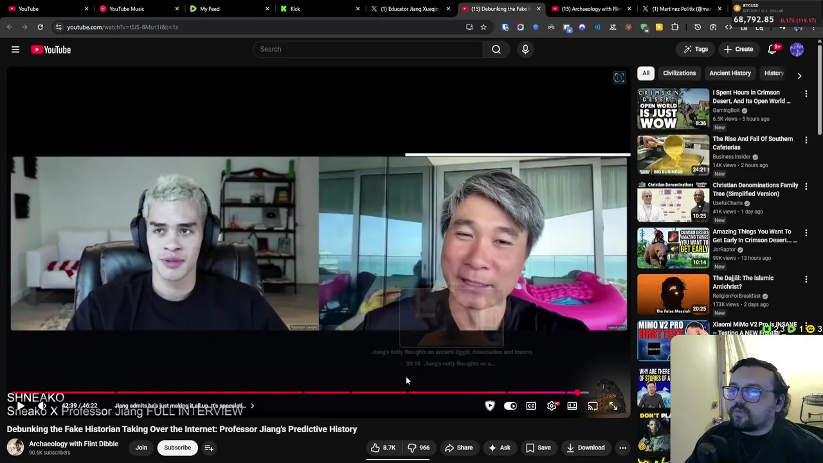Open browser Extensions puzzle icon
Image resolution: width=823 pixels, height=463 pixels.
tap(674, 27)
